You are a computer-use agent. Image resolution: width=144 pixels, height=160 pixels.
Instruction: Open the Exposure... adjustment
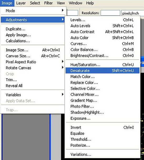tap(102, 118)
